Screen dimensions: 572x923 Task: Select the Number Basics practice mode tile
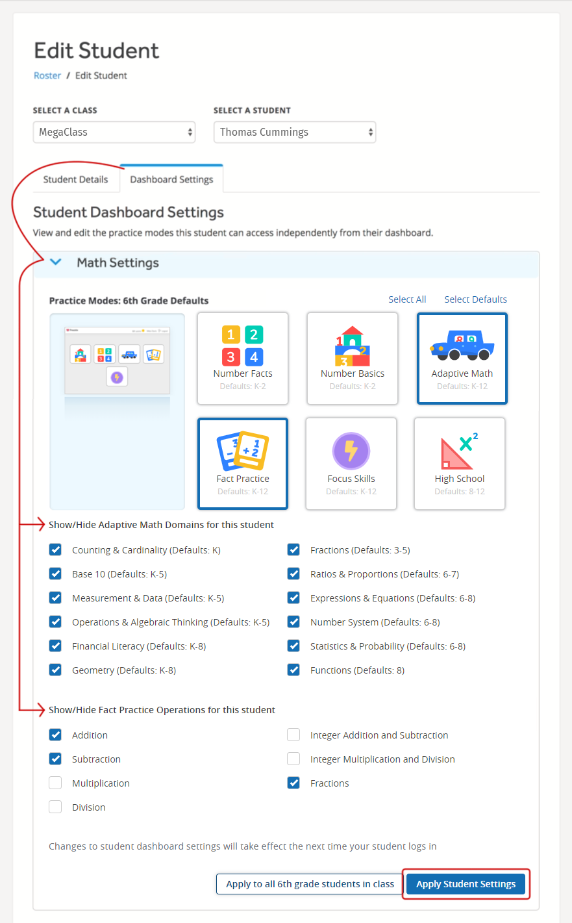click(x=352, y=358)
